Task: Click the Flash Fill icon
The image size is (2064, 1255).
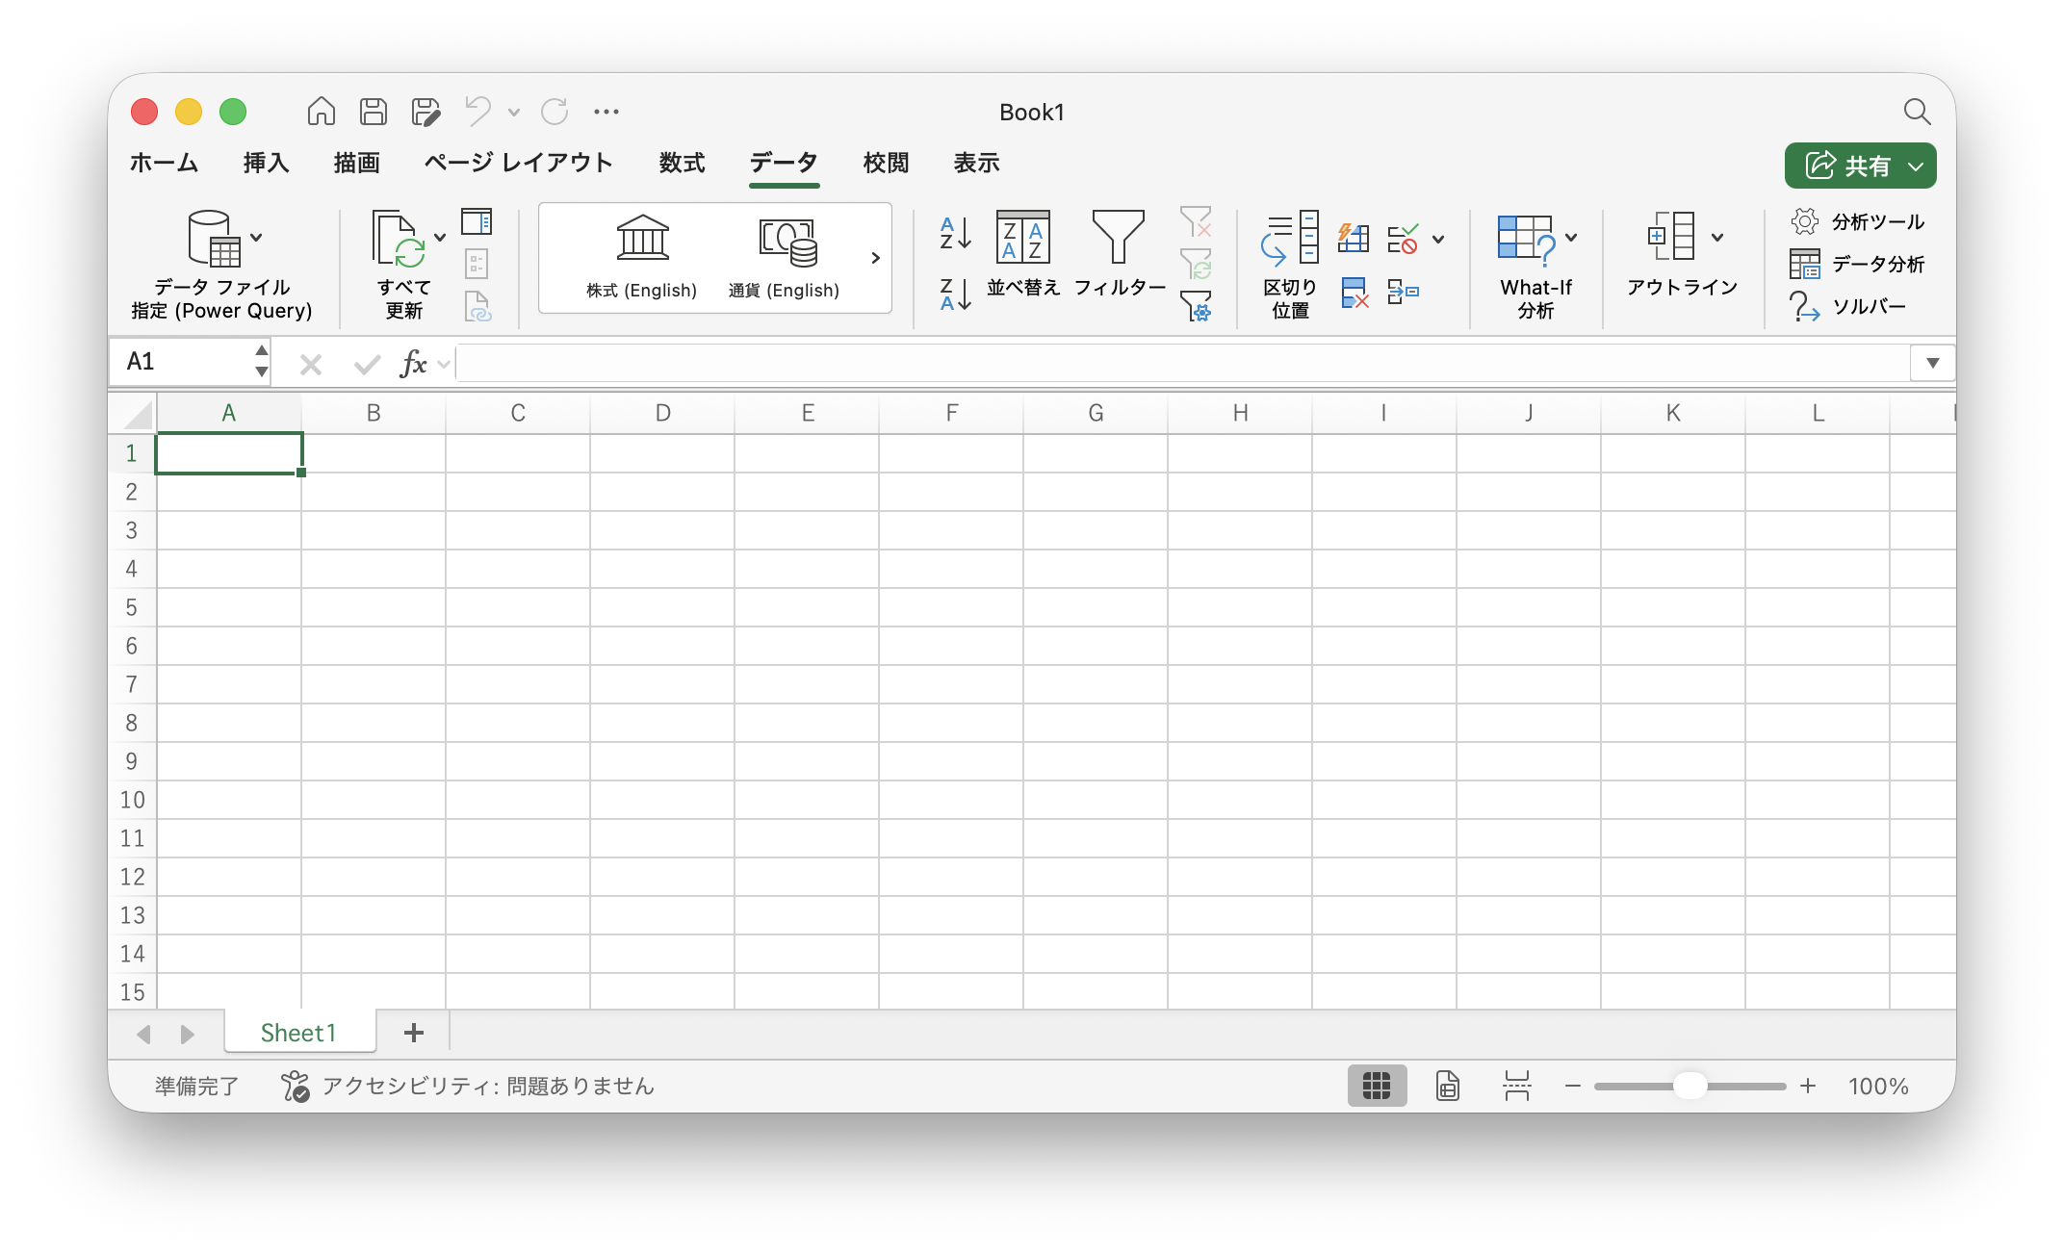Action: (1354, 238)
